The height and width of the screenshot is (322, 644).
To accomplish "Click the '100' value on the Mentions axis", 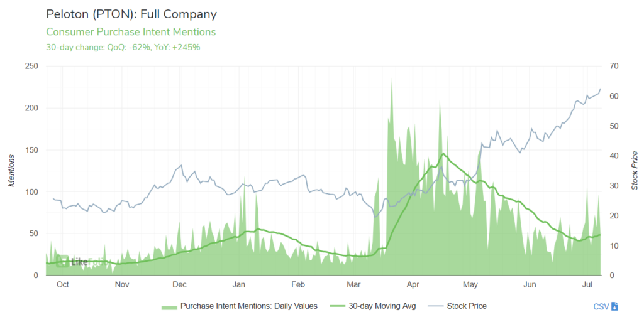I will (31, 191).
